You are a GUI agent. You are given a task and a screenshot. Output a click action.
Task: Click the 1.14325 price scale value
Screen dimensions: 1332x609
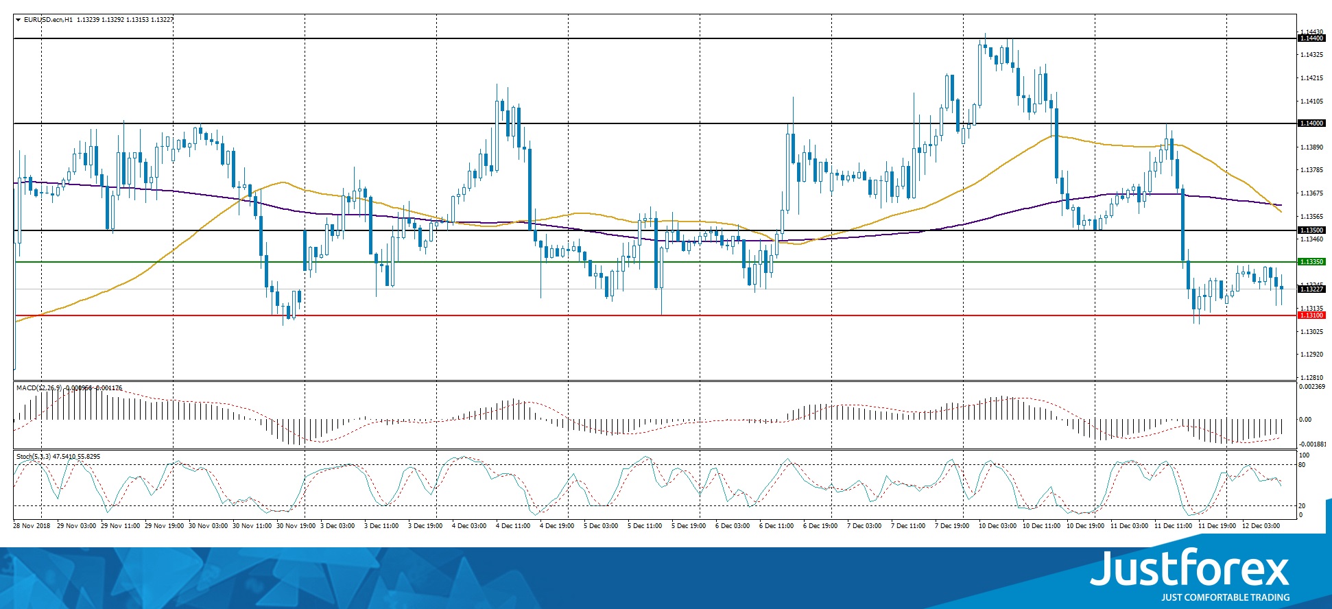[x=1312, y=55]
